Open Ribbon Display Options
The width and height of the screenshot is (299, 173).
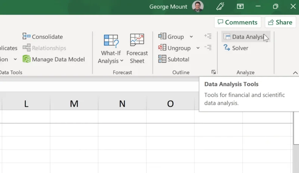pyautogui.click(x=240, y=6)
